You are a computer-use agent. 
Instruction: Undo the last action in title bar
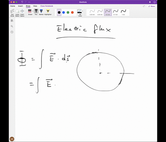22,2
